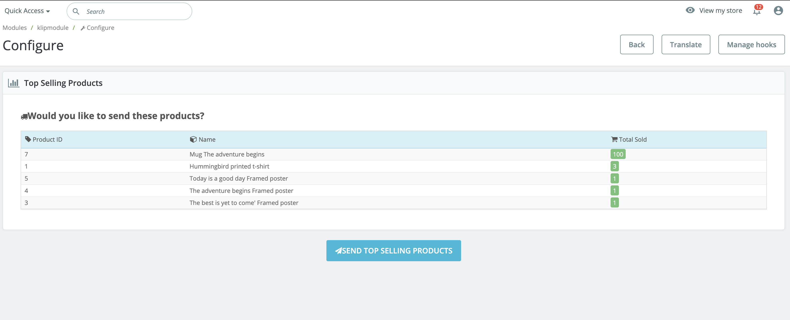Click the View my store link
This screenshot has height=320, width=790.
click(720, 11)
